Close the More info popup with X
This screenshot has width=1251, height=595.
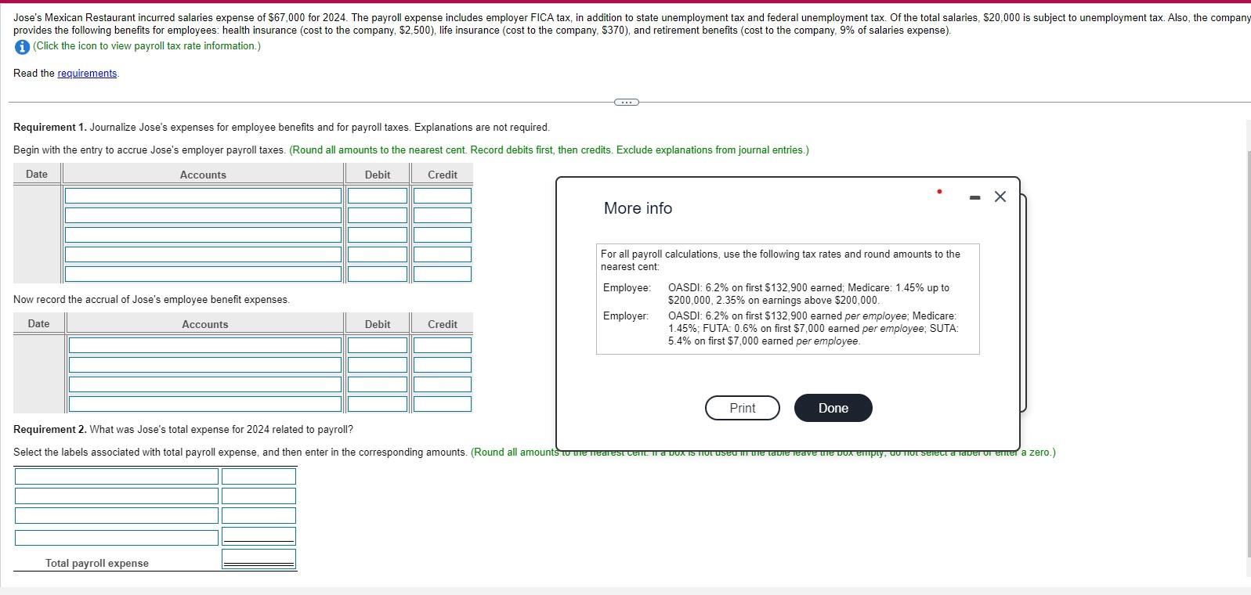pyautogui.click(x=1000, y=197)
